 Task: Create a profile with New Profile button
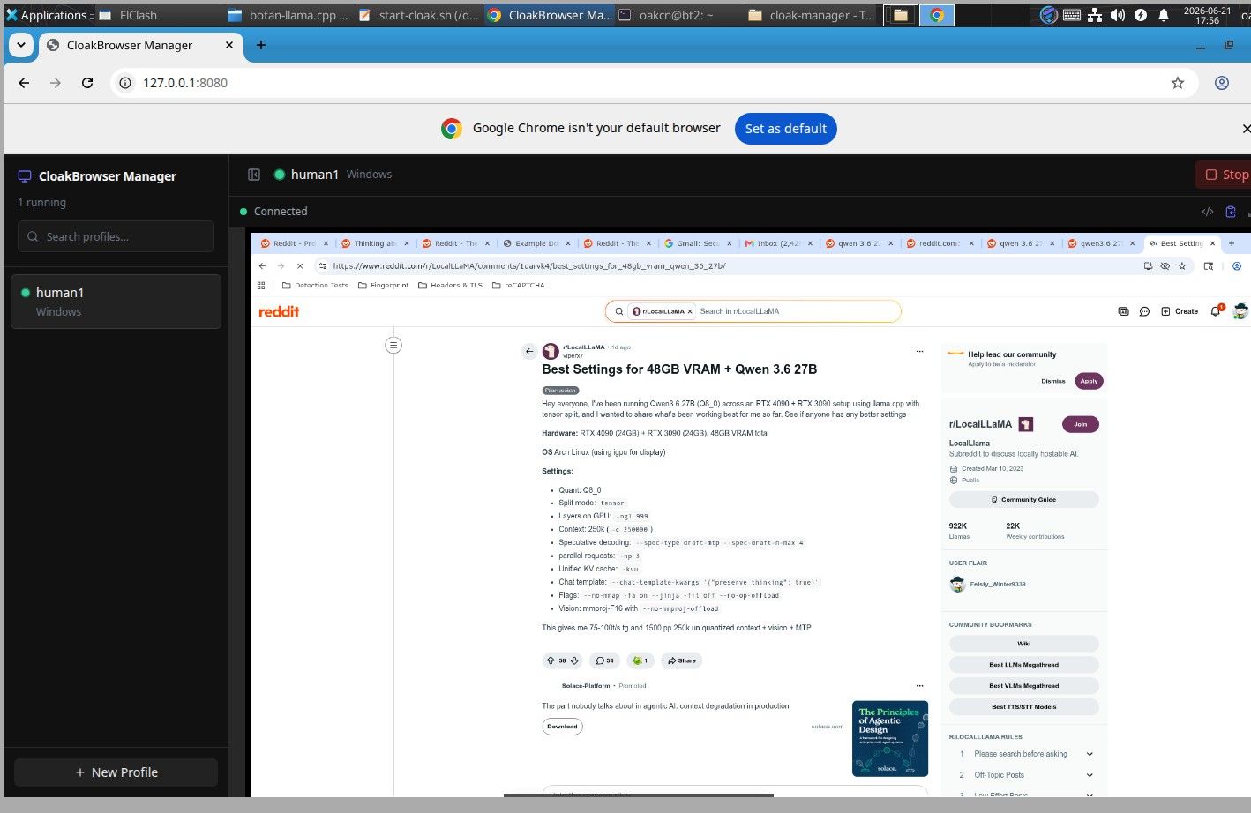(x=116, y=772)
